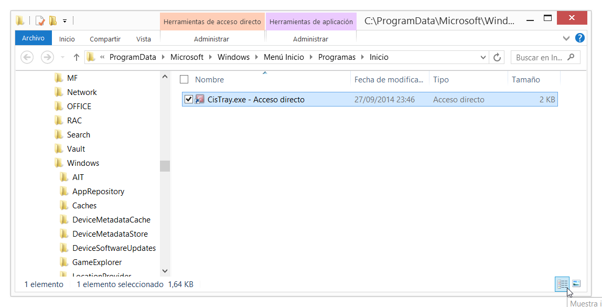Click the Properties quick access toolbar icon

coord(40,20)
